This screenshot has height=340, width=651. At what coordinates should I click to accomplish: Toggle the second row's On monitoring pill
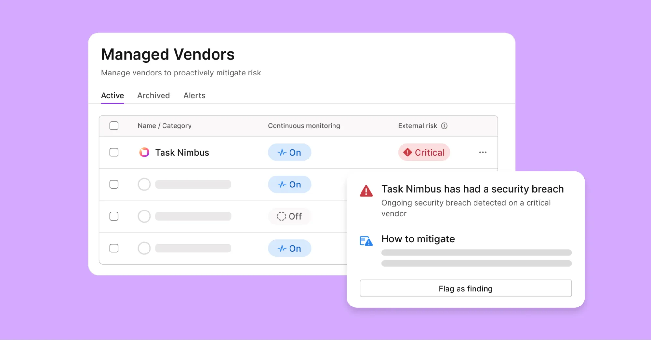tap(290, 184)
